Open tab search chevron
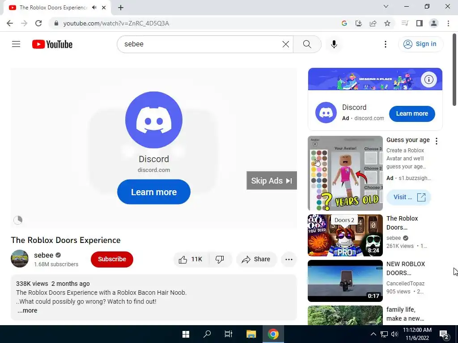This screenshot has width=458, height=343. (x=386, y=6)
